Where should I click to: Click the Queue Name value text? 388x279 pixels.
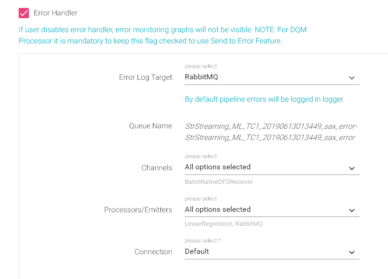pos(270,132)
